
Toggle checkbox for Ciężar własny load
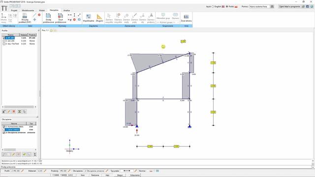click(x=4, y=130)
